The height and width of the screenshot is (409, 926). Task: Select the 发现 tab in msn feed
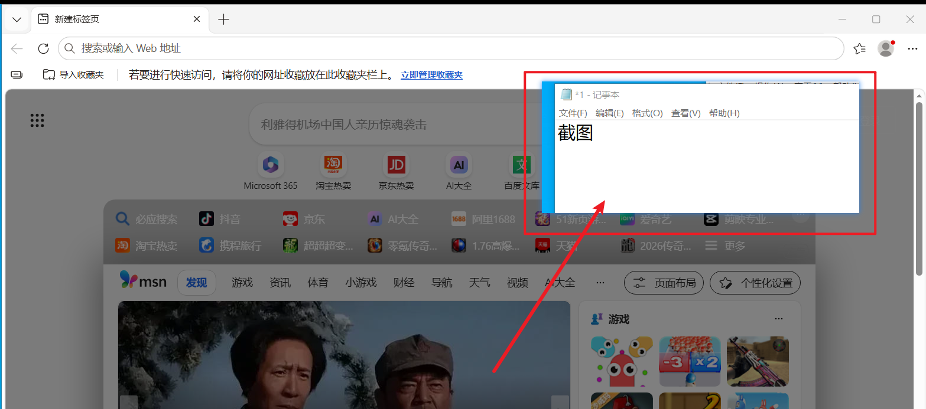pyautogui.click(x=197, y=283)
